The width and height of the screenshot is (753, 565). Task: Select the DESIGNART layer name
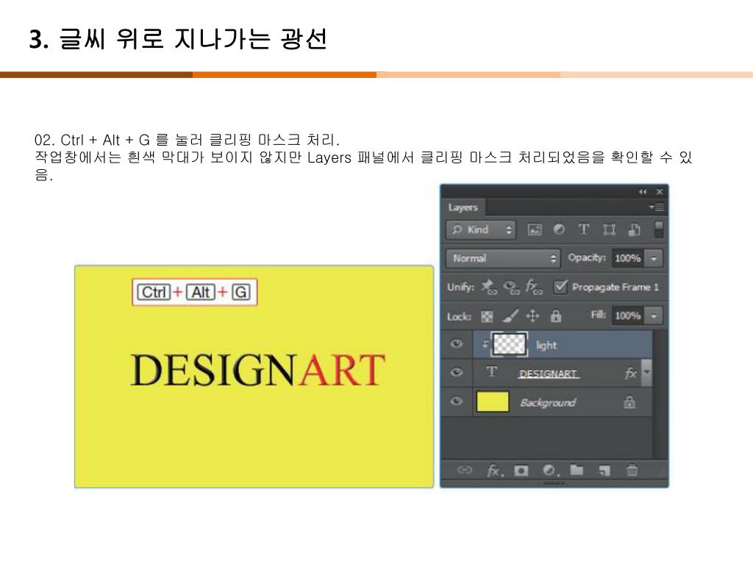tap(549, 373)
